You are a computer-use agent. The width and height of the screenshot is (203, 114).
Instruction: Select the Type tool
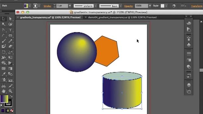pyautogui.click(x=10, y=30)
